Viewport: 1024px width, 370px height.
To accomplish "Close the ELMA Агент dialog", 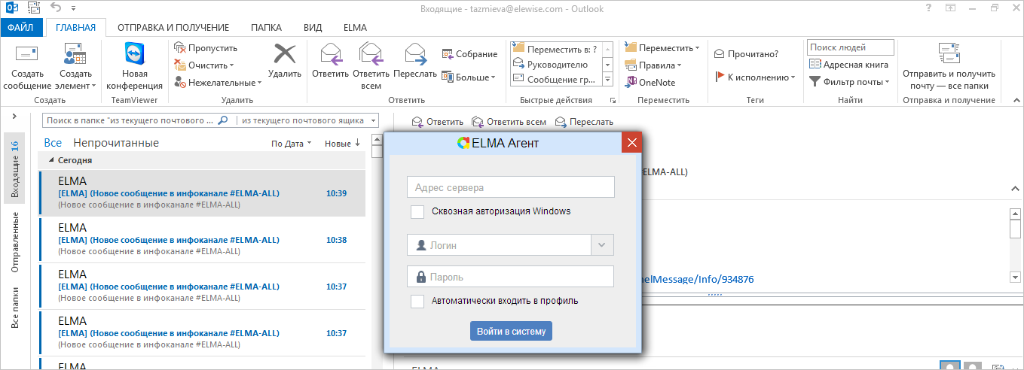I will click(x=631, y=143).
